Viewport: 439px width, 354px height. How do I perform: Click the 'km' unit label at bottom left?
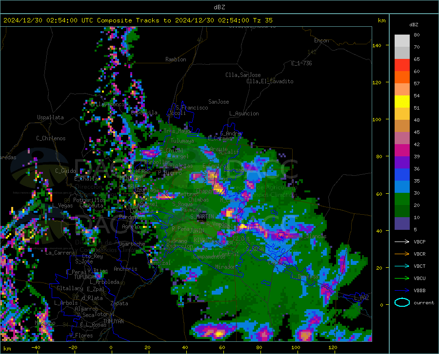(7, 349)
